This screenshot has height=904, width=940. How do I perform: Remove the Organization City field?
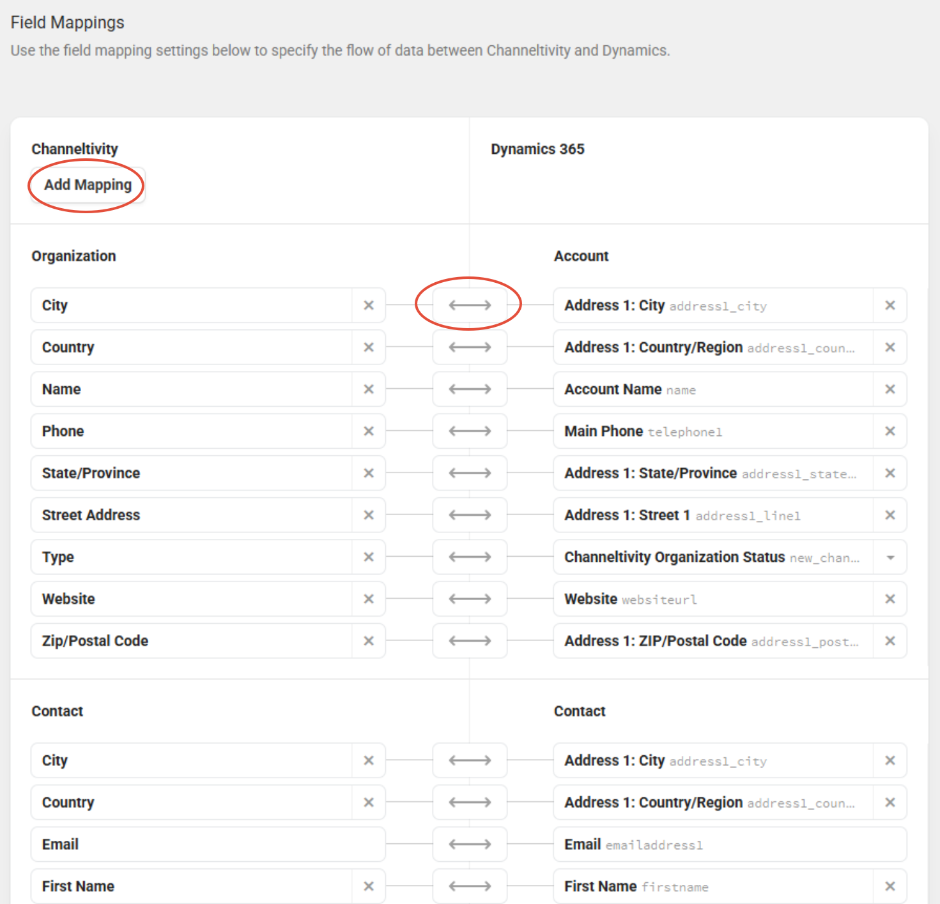(x=369, y=305)
